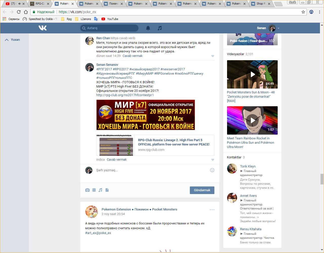Open the music note icon in header

tap(159, 28)
